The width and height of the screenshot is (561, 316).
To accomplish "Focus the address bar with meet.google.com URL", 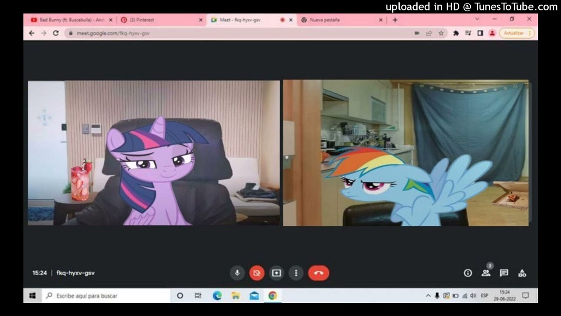I will 256,33.
